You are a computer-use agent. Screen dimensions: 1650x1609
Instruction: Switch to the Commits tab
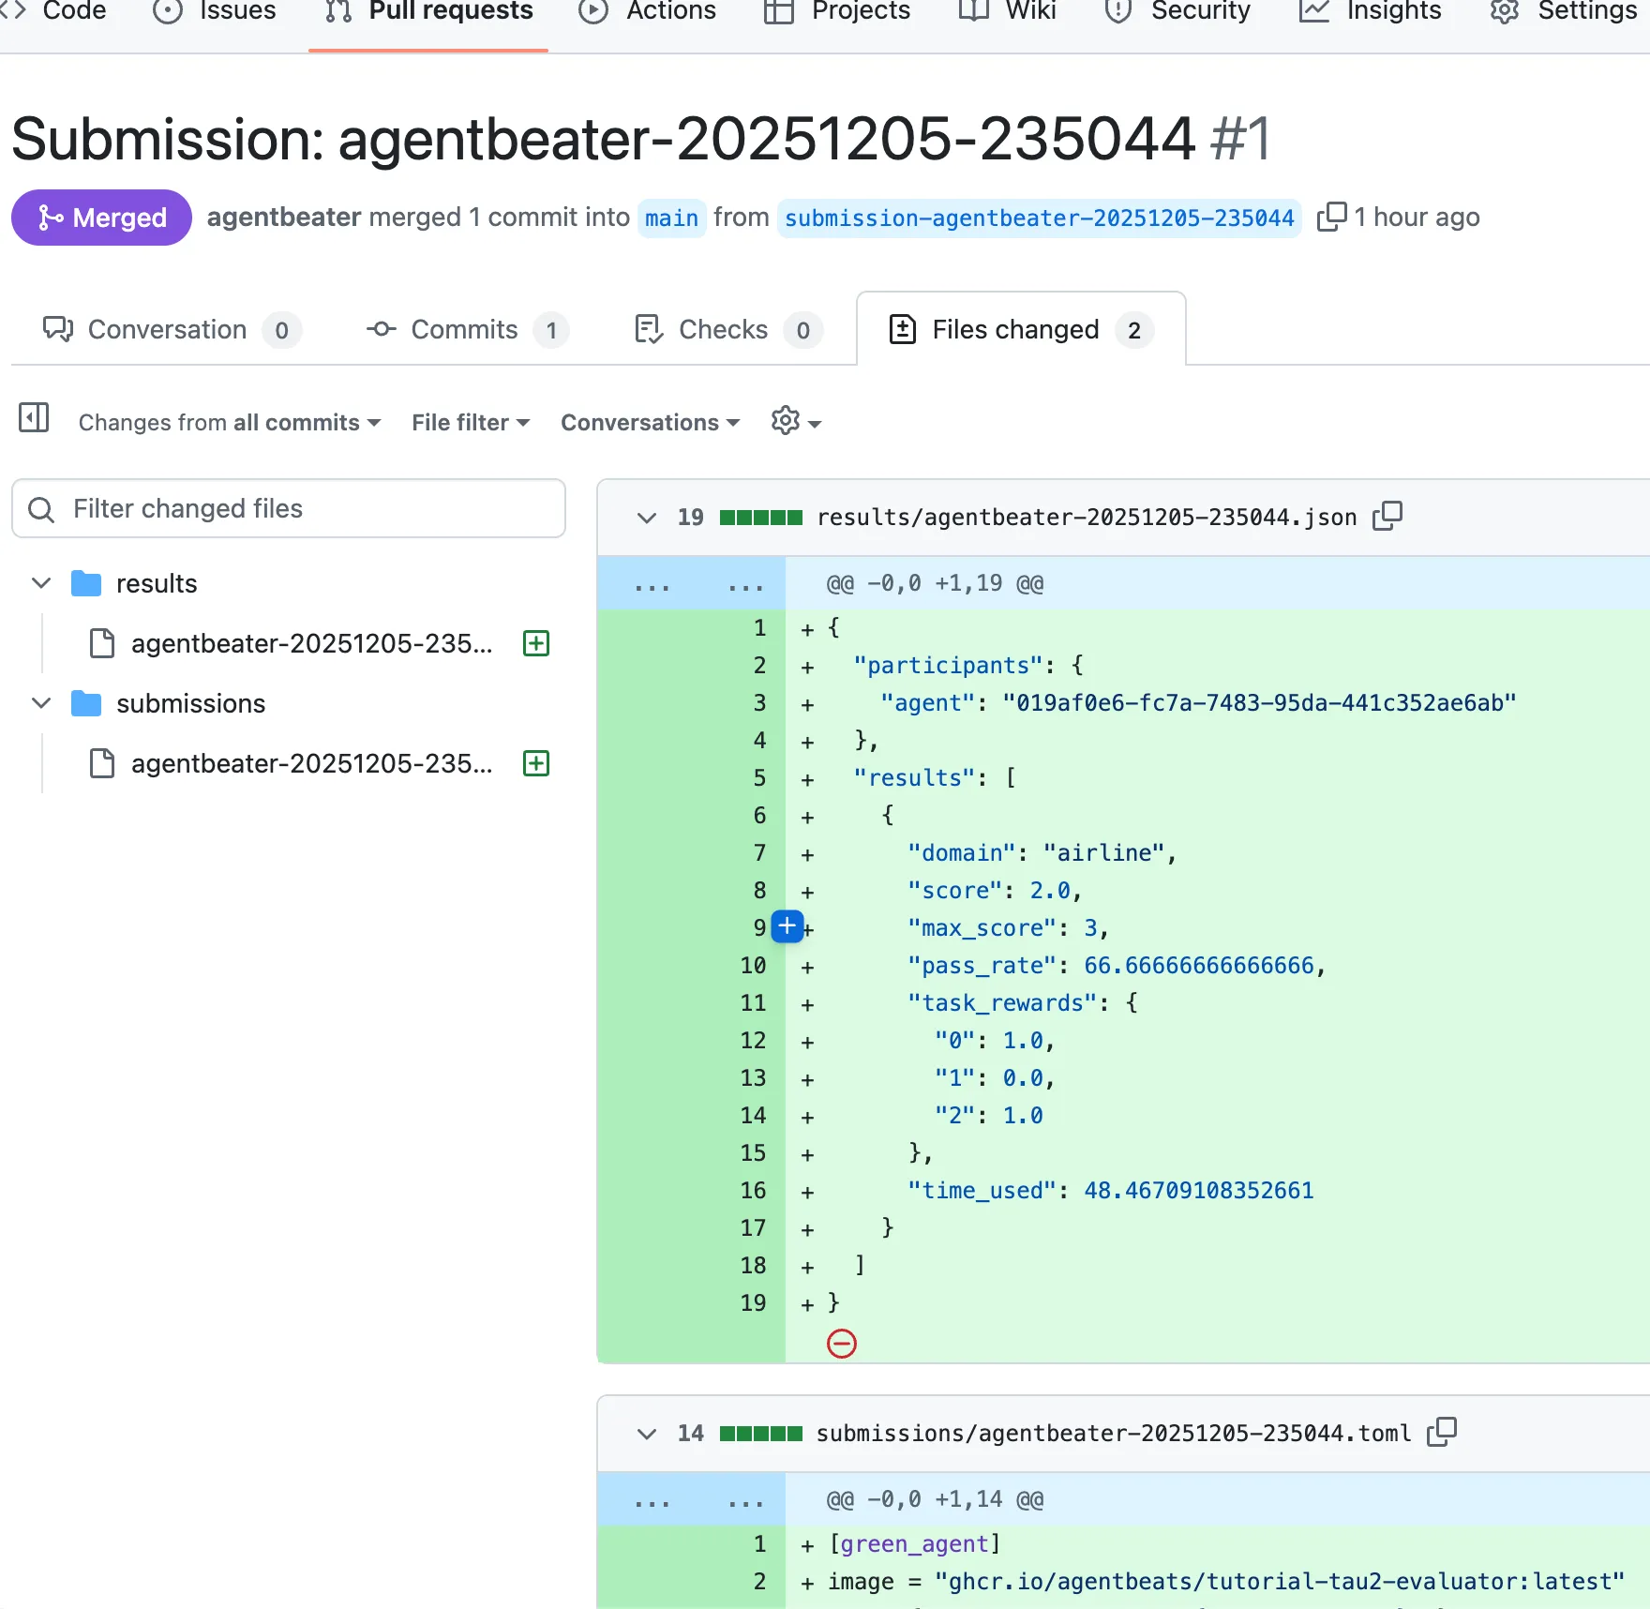point(465,329)
